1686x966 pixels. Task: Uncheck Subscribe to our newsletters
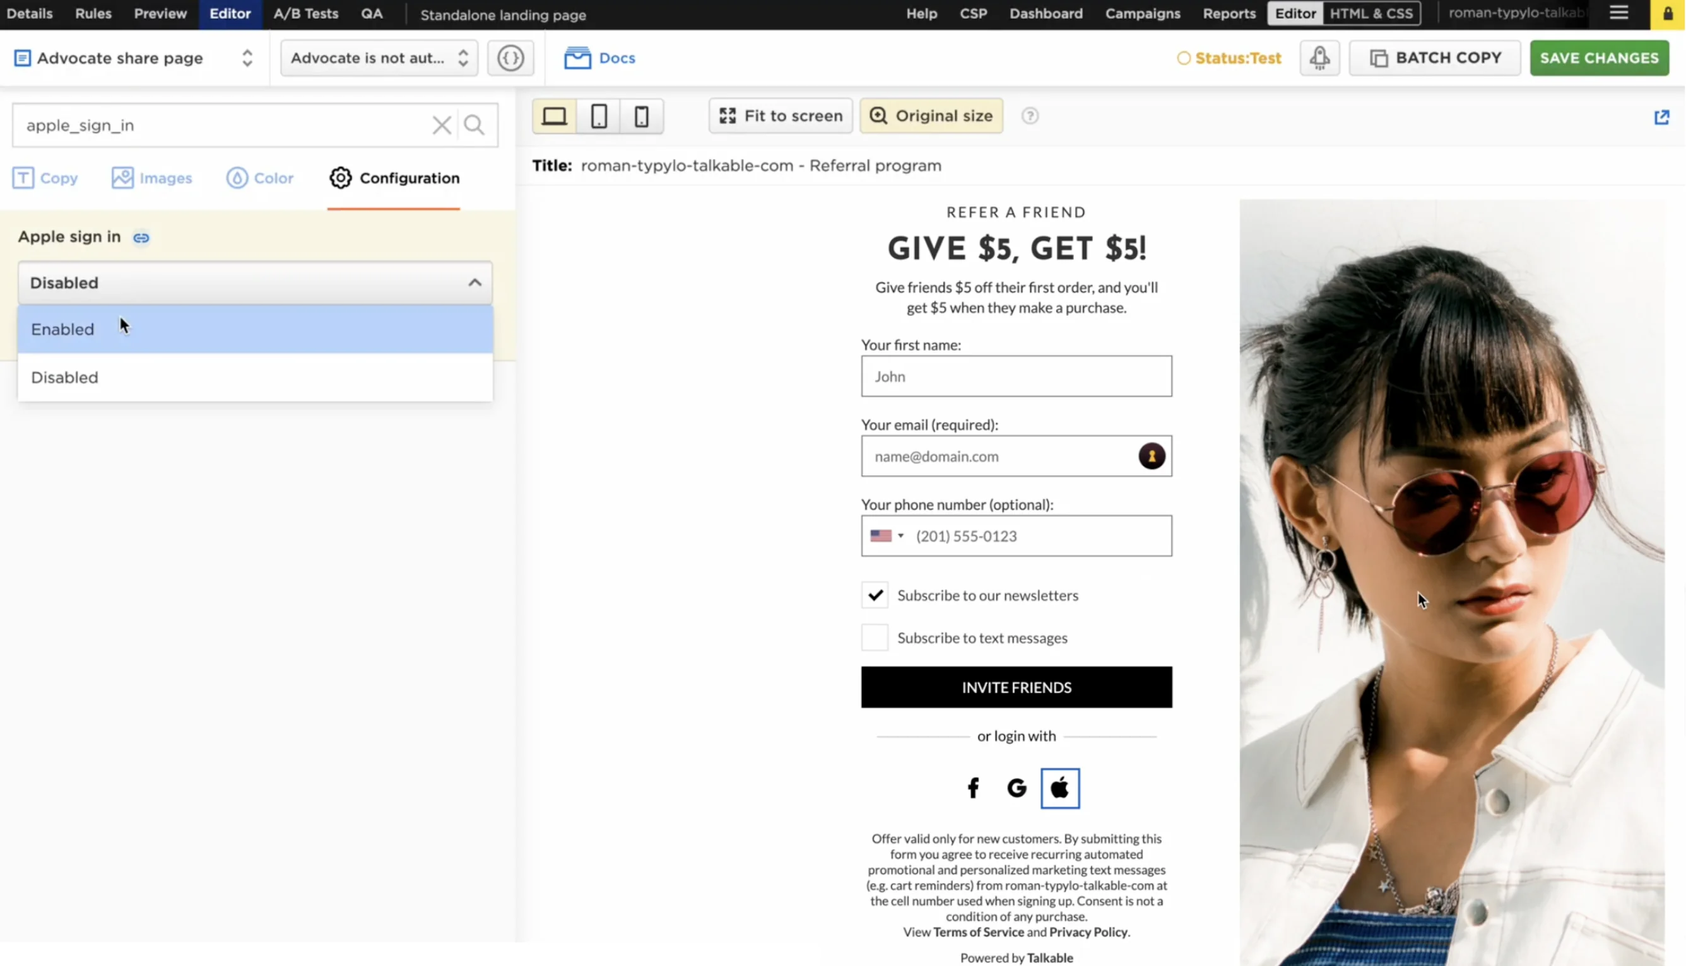click(x=874, y=595)
